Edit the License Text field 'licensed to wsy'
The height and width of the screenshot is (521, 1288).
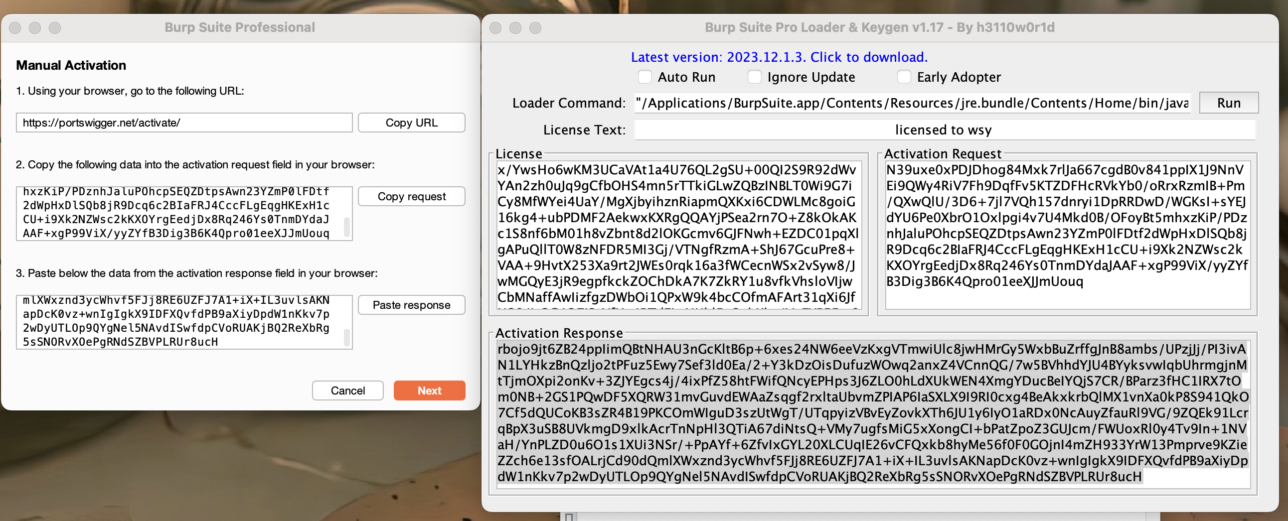coord(944,130)
